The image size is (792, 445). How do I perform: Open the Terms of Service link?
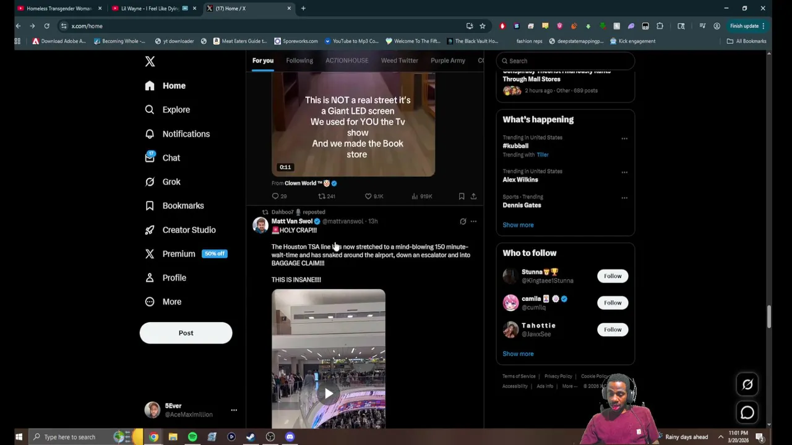[x=519, y=376]
